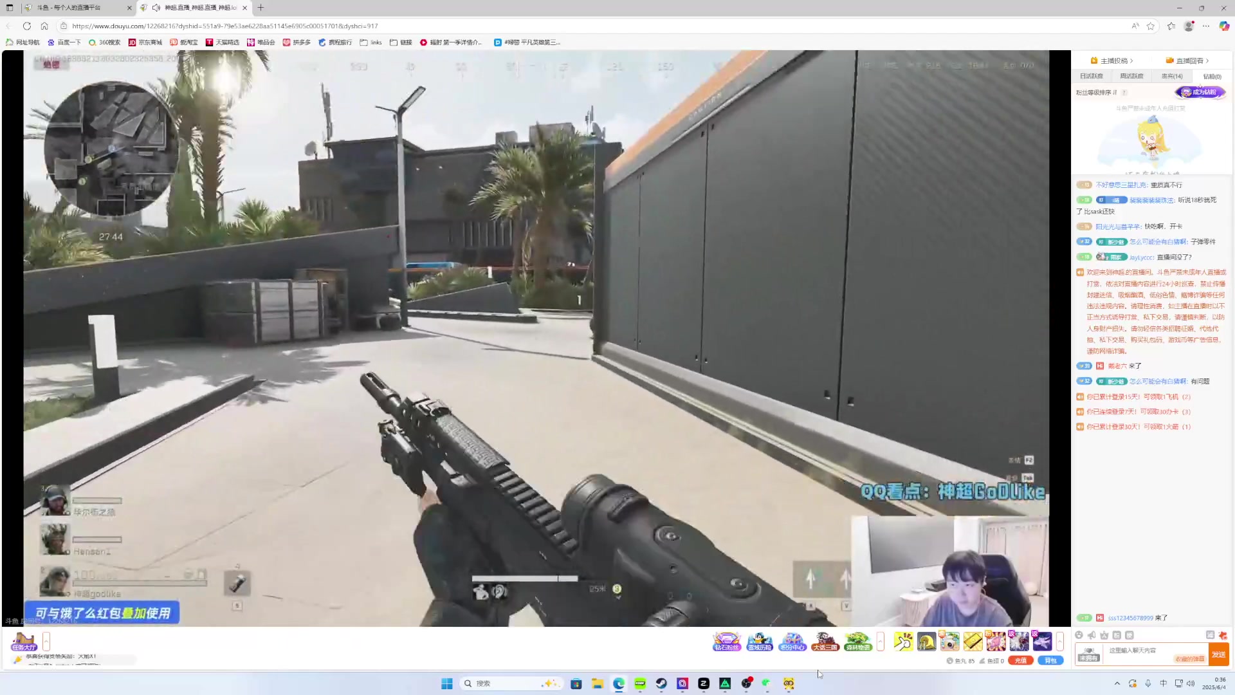Show hidden system tray icons

(x=1117, y=683)
